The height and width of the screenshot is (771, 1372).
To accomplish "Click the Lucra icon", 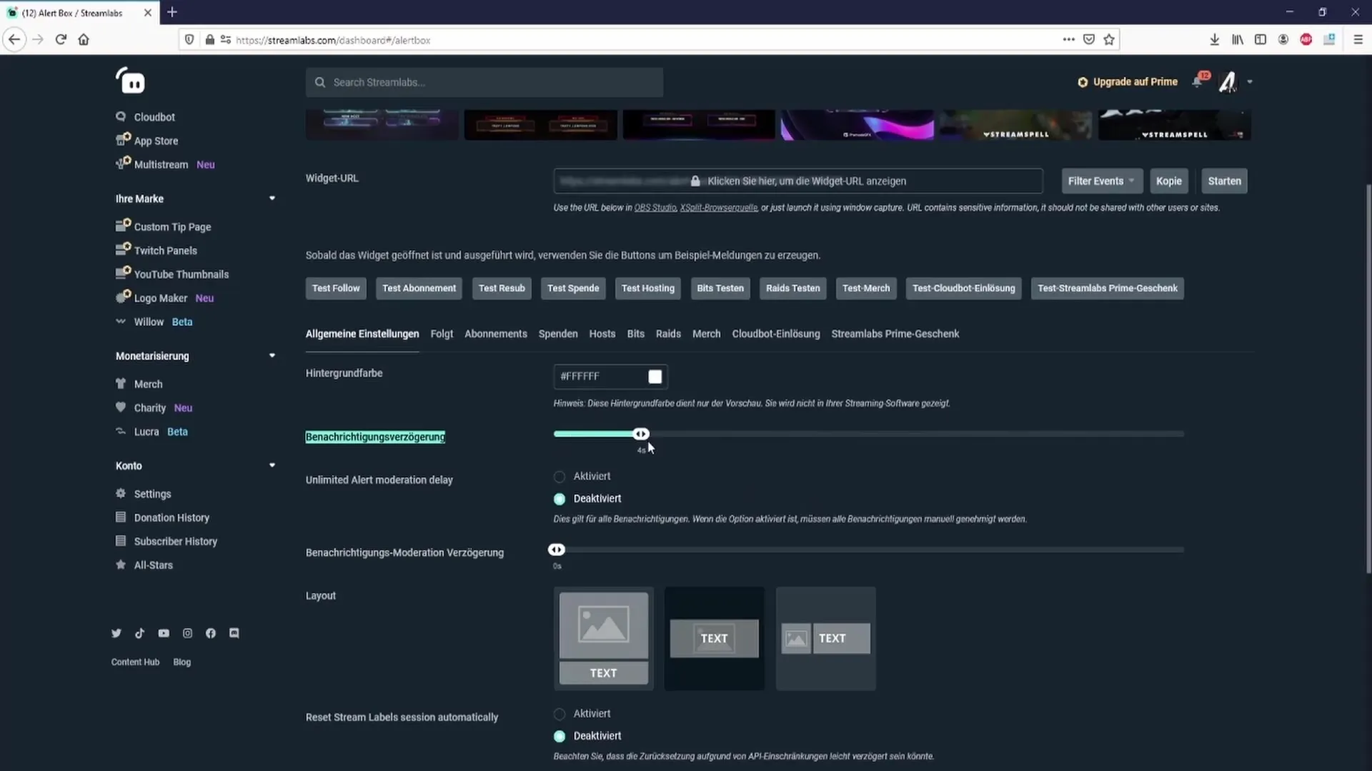I will [121, 431].
